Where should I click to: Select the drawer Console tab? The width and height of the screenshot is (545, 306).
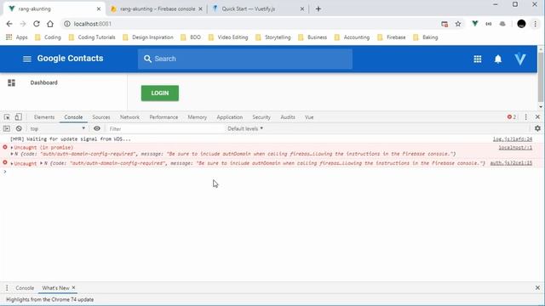point(25,288)
